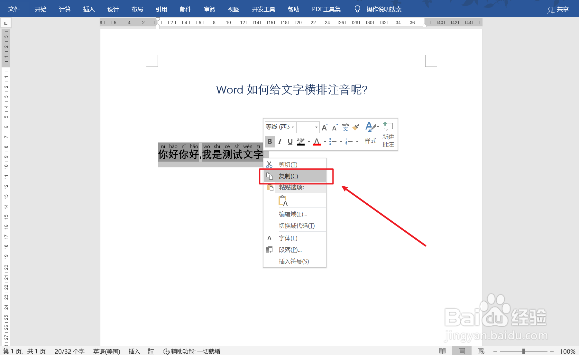Choose 编辑域(E)... from context menu
Screen dimensions: 579x355
point(295,214)
